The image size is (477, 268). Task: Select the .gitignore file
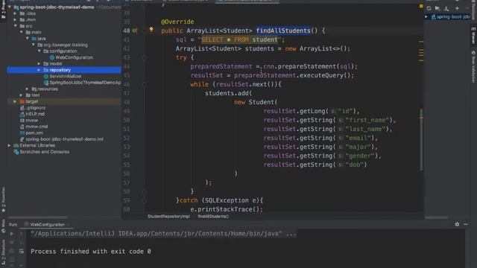[x=36, y=108]
